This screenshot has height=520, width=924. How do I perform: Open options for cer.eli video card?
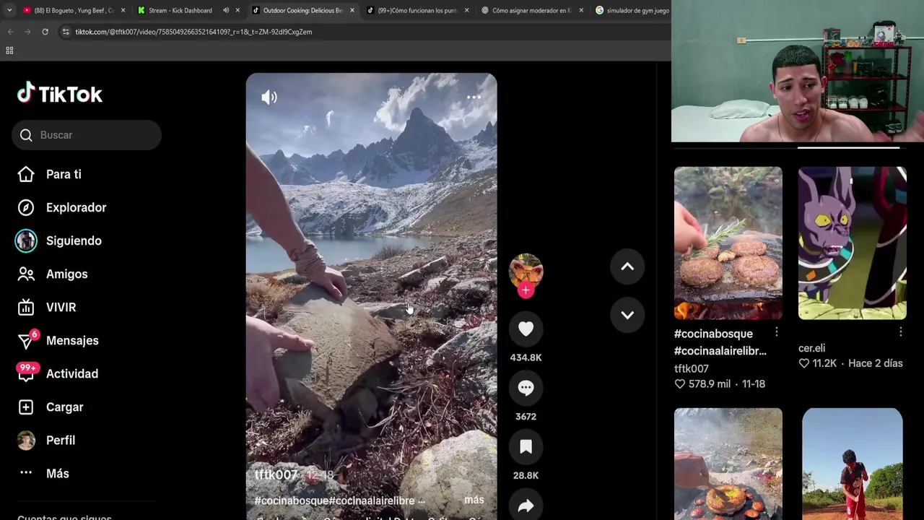pyautogui.click(x=900, y=331)
